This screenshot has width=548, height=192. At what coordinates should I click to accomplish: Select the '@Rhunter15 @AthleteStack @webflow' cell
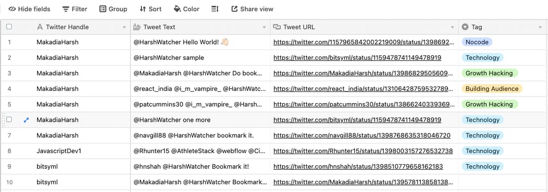tap(200, 151)
